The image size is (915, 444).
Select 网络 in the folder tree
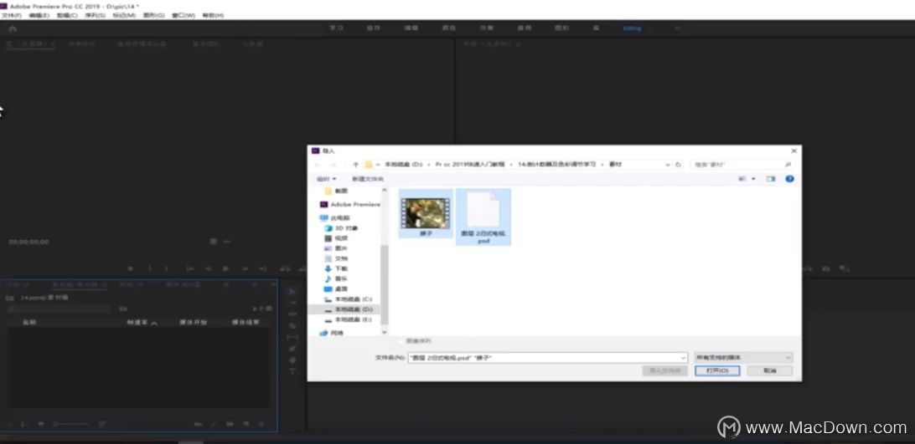[x=332, y=333]
